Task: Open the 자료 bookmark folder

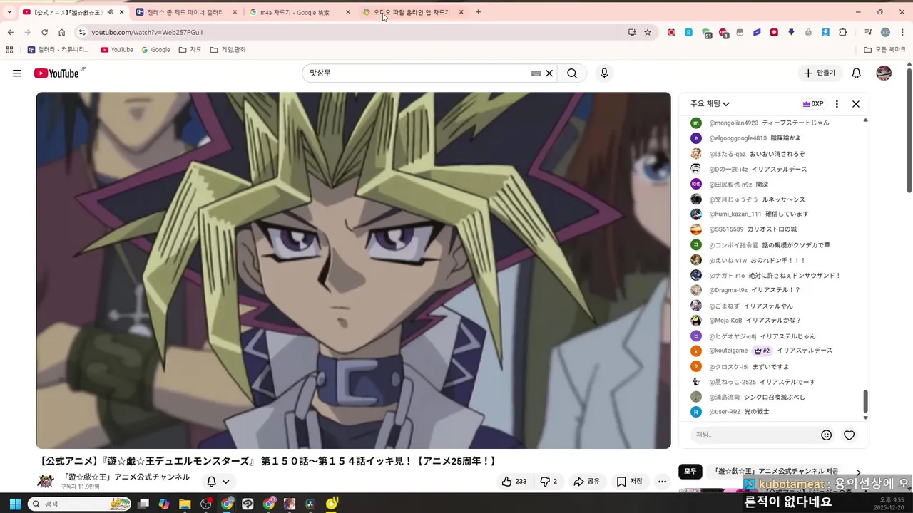Action: [190, 50]
